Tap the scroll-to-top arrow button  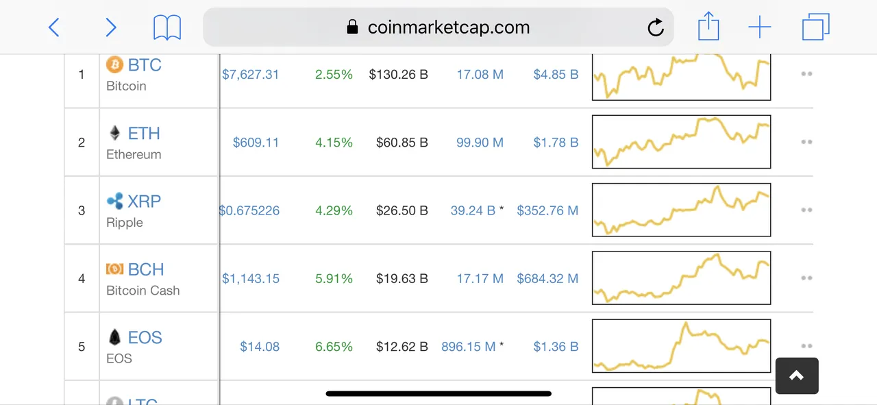[x=797, y=376]
